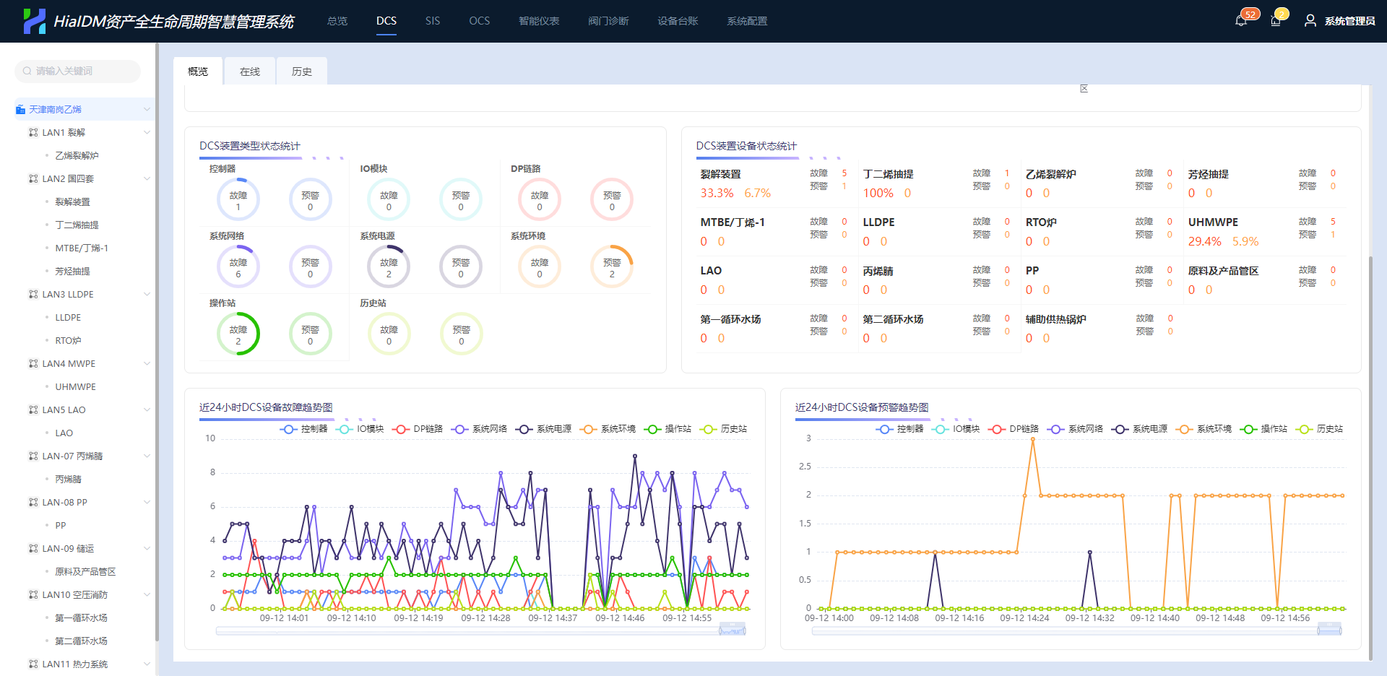Click the user profile icon
The height and width of the screenshot is (676, 1387).
[x=1310, y=21]
